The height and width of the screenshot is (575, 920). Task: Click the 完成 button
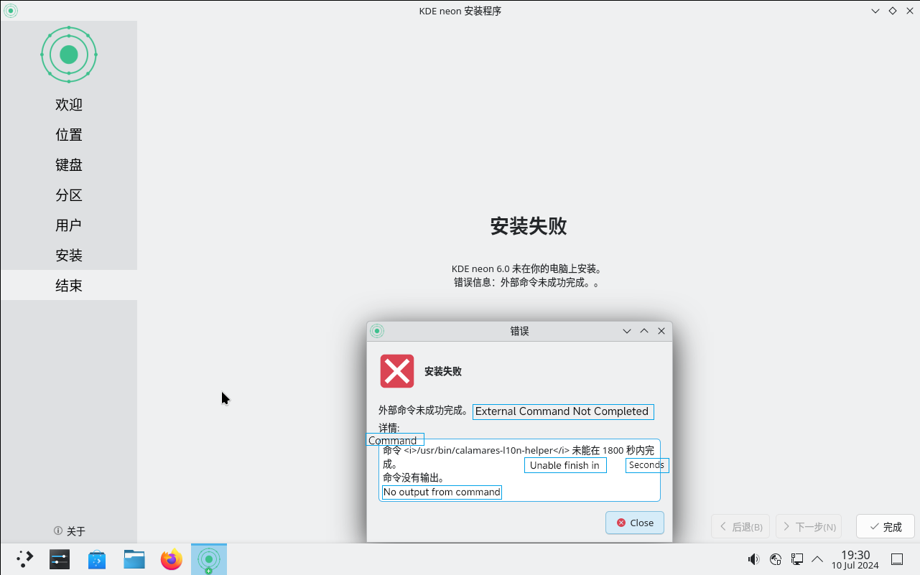coord(885,526)
